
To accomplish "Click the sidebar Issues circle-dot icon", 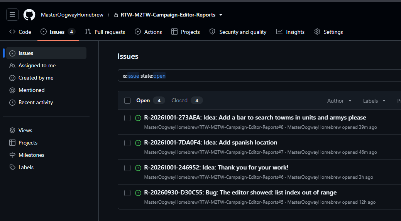I will pos(12,53).
